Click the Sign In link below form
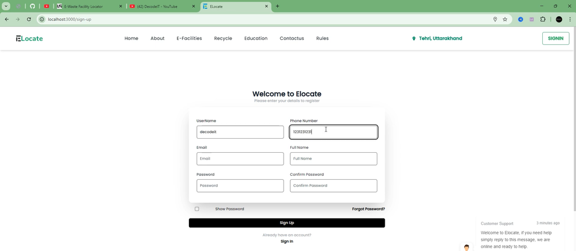Viewport: 576px width, 251px height. 287,241
